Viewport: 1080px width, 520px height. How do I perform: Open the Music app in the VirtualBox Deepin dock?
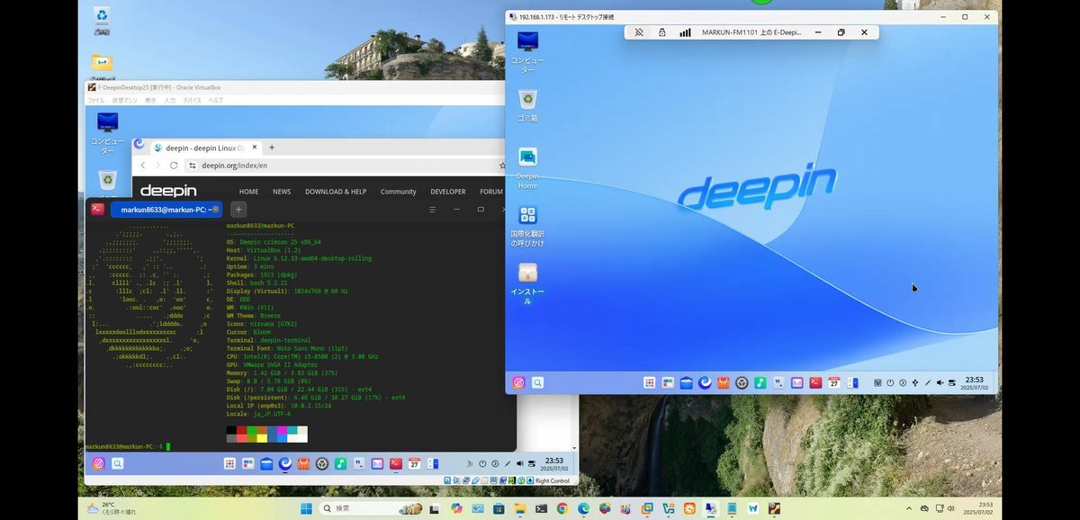(340, 463)
